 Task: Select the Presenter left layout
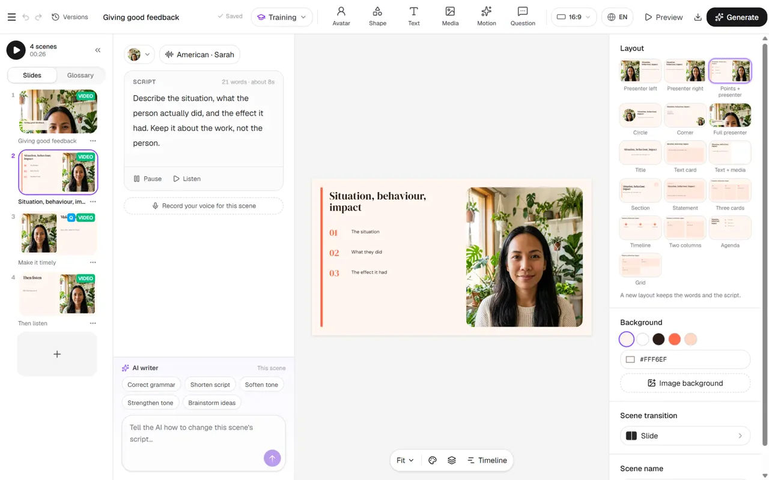(x=640, y=75)
